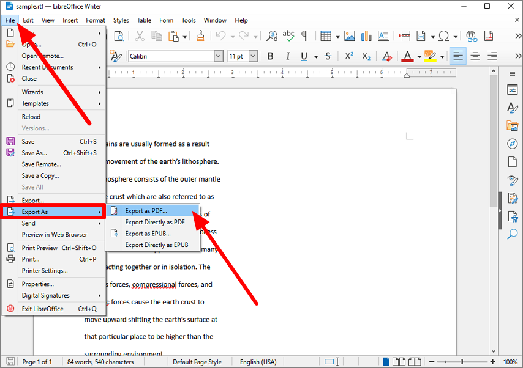Choose Export as EPUB... entry

[x=152, y=234]
